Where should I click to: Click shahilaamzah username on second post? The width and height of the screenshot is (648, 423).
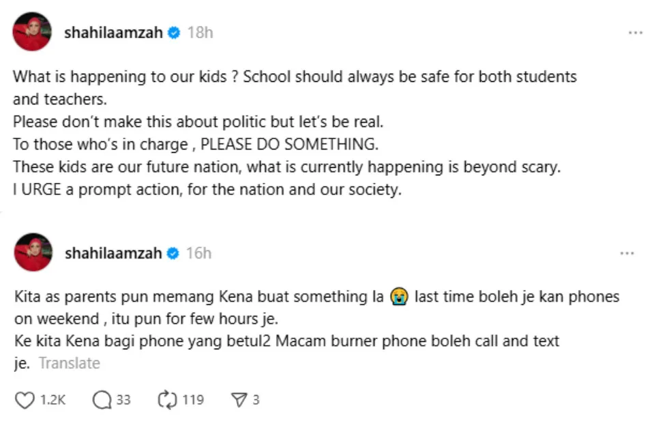pyautogui.click(x=113, y=253)
